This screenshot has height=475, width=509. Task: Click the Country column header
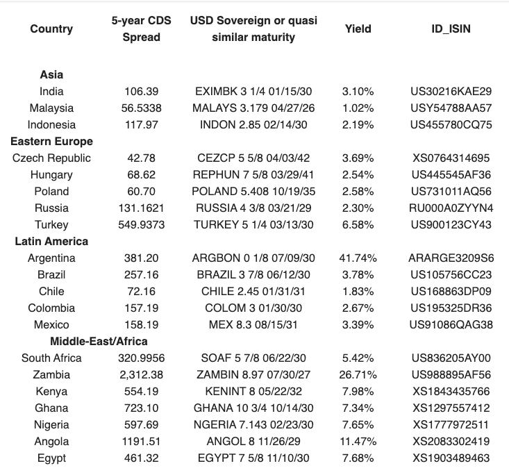51,28
